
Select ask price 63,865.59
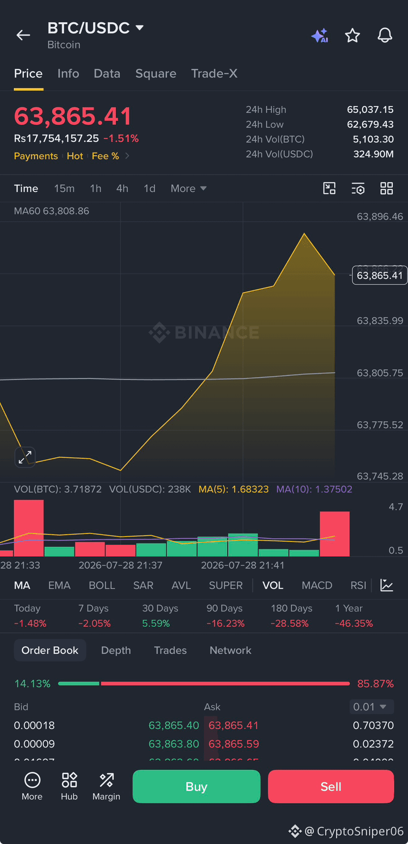point(234,744)
